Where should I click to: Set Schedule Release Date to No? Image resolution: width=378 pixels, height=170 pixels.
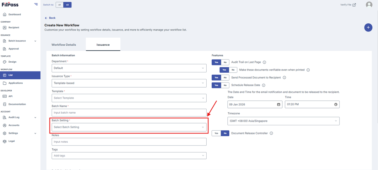coord(225,85)
